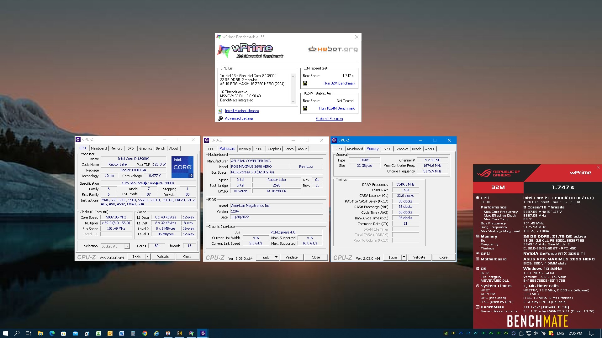
Task: Click Close button in CPU-Z Memory window
Action: [x=443, y=257]
